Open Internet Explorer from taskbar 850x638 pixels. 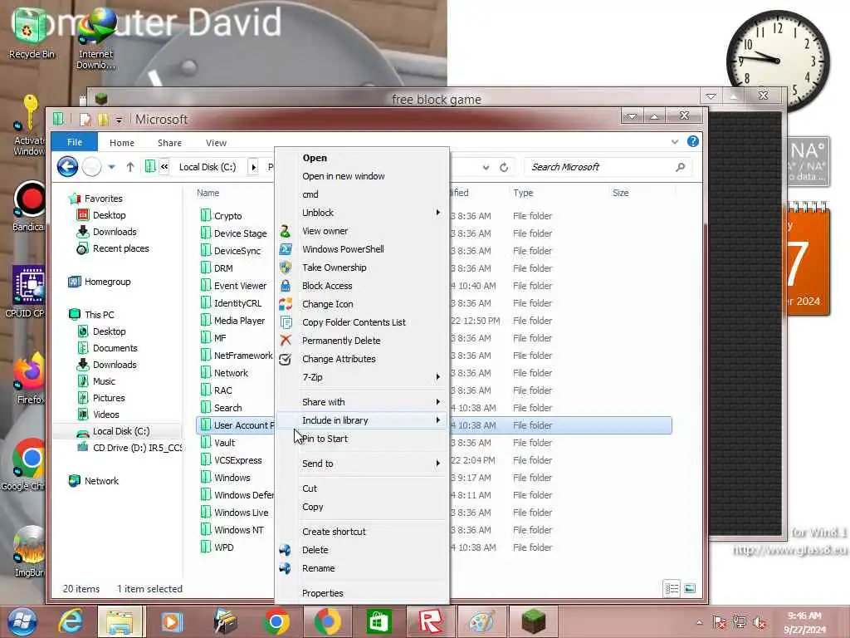[71, 621]
